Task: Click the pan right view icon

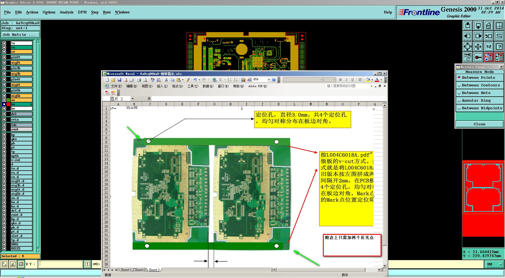Action: point(478,36)
